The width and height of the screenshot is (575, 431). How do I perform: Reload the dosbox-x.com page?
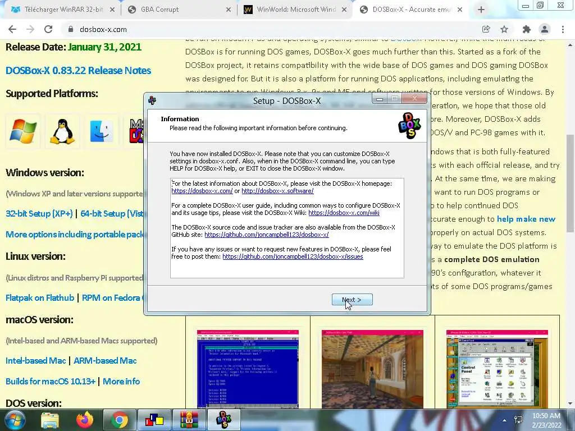(x=48, y=29)
